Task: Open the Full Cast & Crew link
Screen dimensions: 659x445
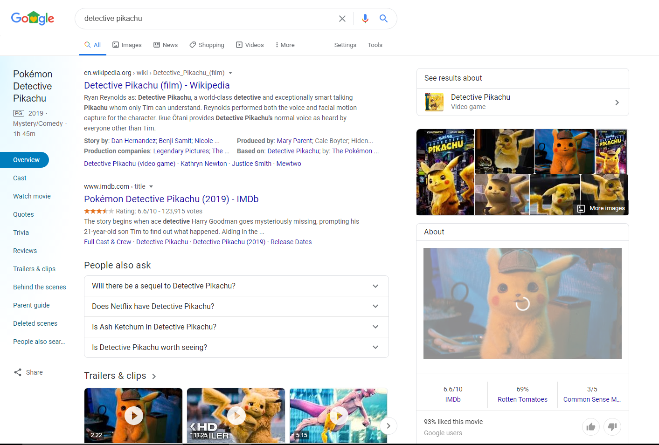Action: pos(107,242)
